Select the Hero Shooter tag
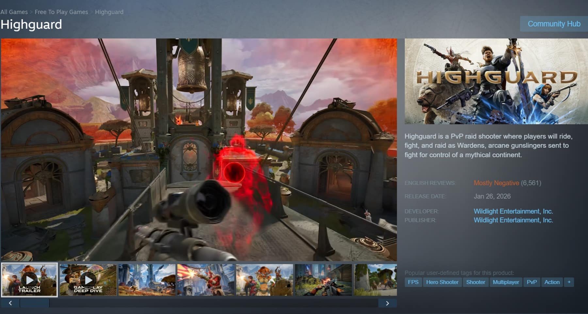 click(x=442, y=282)
